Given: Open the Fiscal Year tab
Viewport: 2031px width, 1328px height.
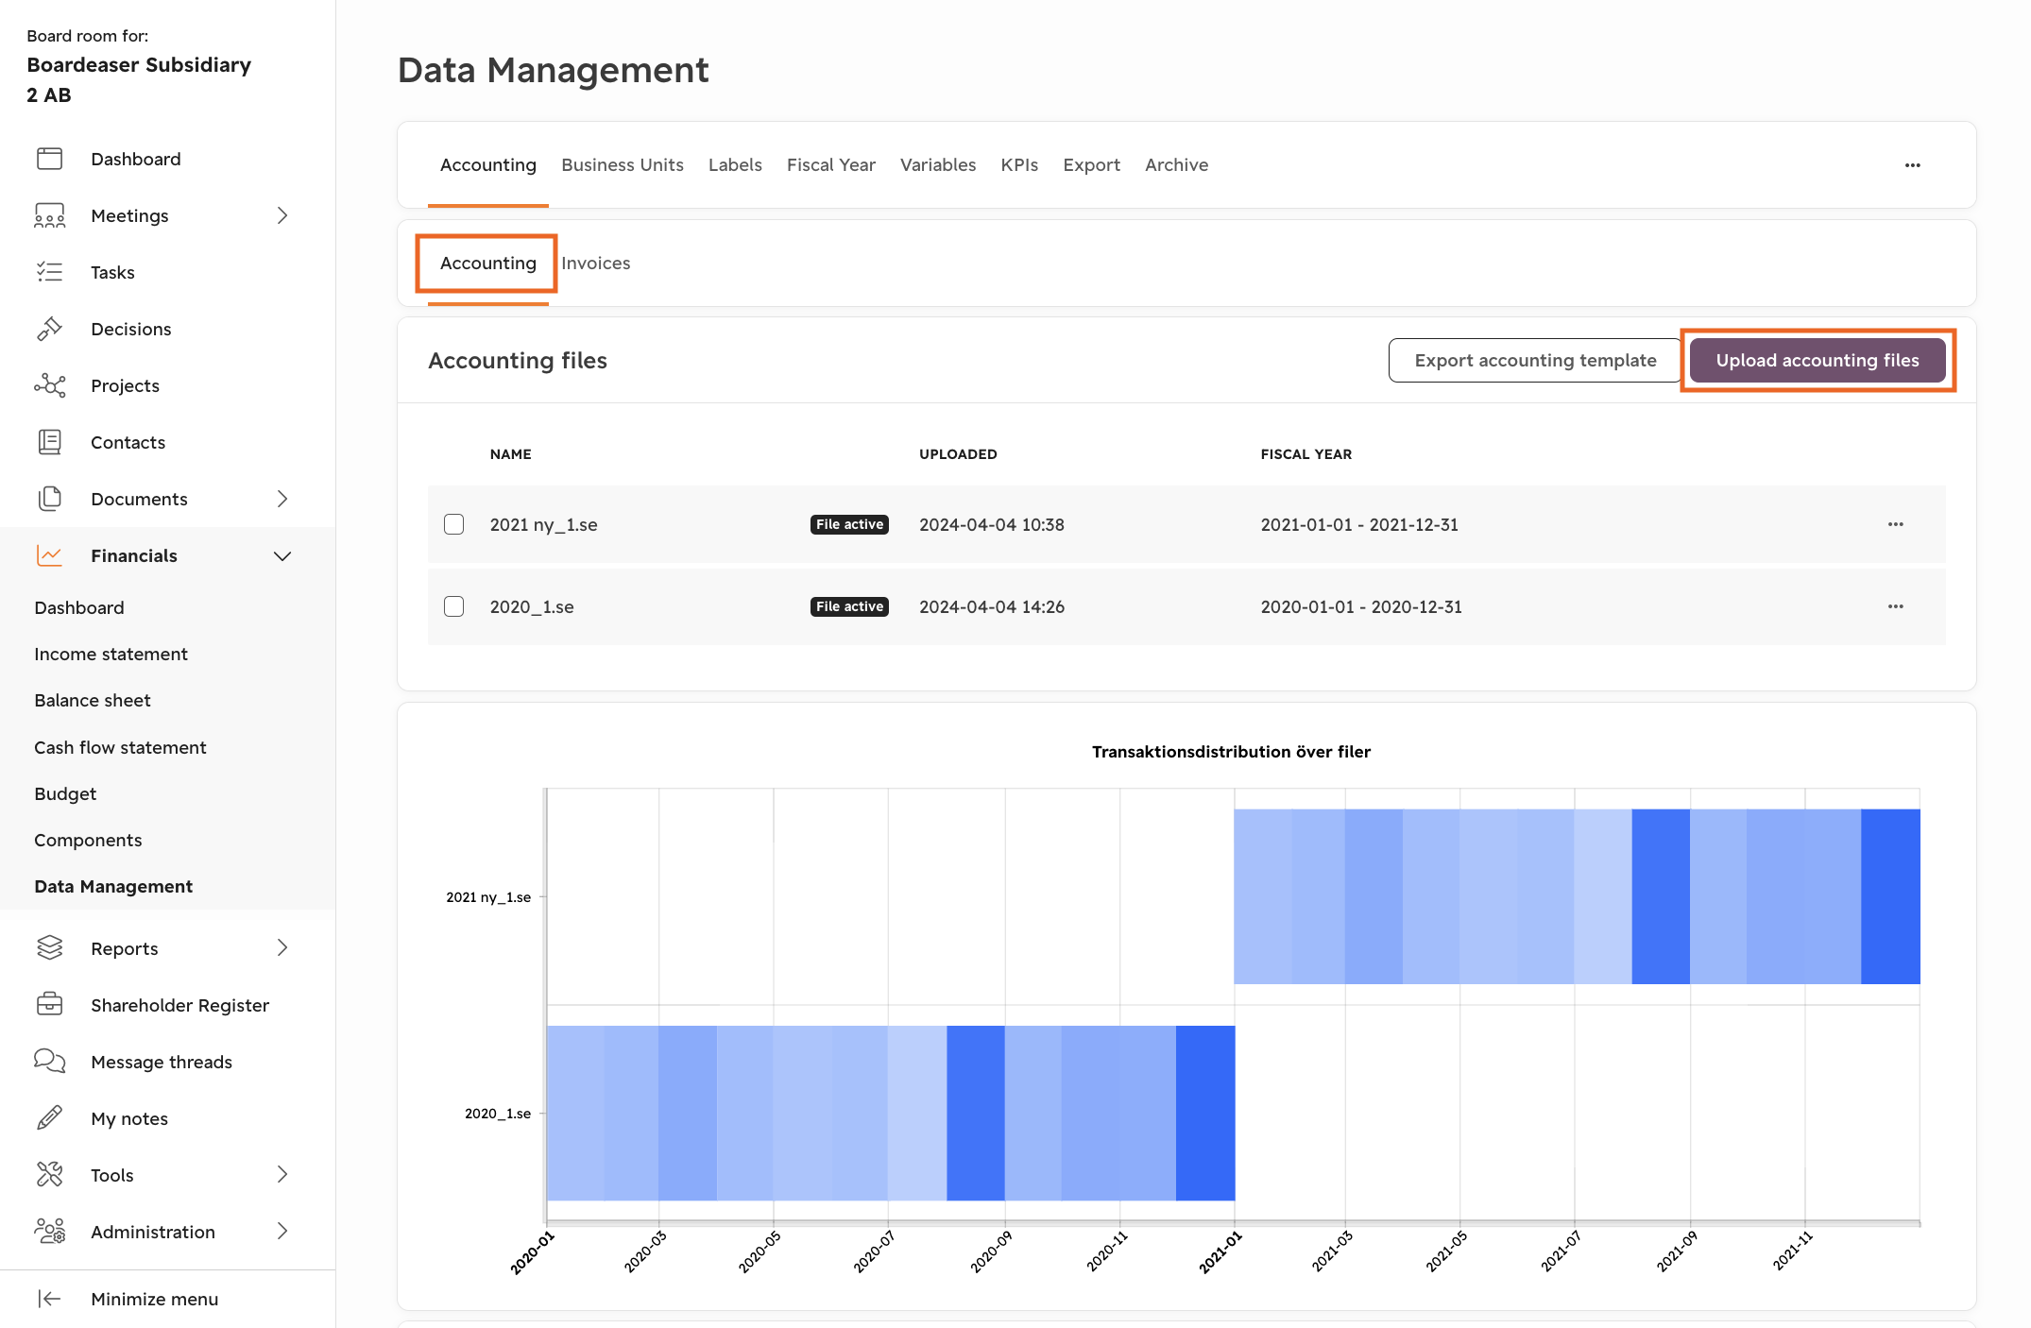Looking at the screenshot, I should tap(831, 165).
